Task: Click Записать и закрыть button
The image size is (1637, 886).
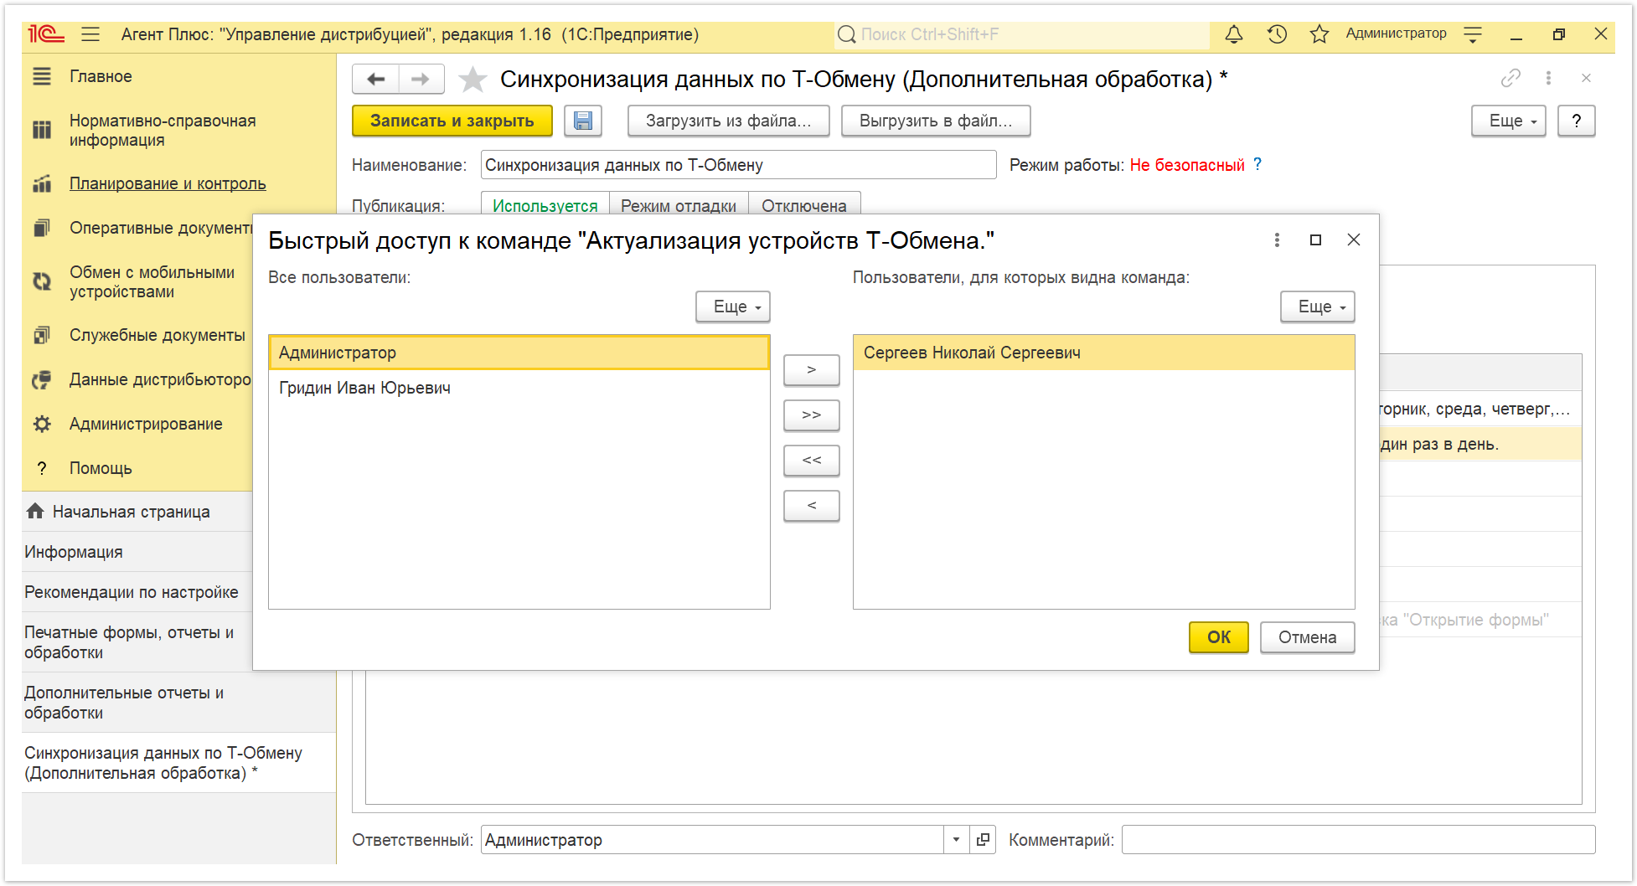Action: pos(452,121)
